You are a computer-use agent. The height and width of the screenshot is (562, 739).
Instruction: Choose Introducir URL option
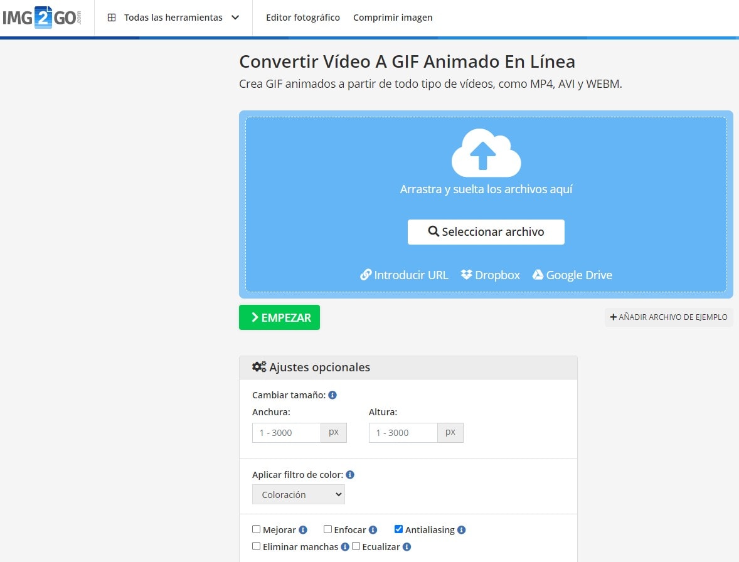tap(404, 275)
